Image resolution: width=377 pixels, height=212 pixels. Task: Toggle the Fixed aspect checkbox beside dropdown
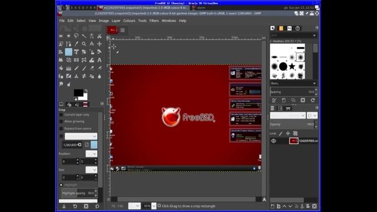(x=61, y=136)
